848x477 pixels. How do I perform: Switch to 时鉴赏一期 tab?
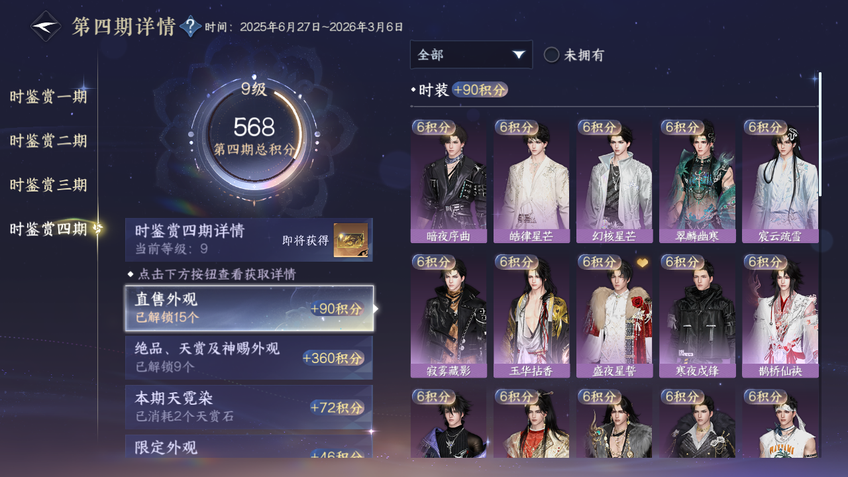point(48,97)
